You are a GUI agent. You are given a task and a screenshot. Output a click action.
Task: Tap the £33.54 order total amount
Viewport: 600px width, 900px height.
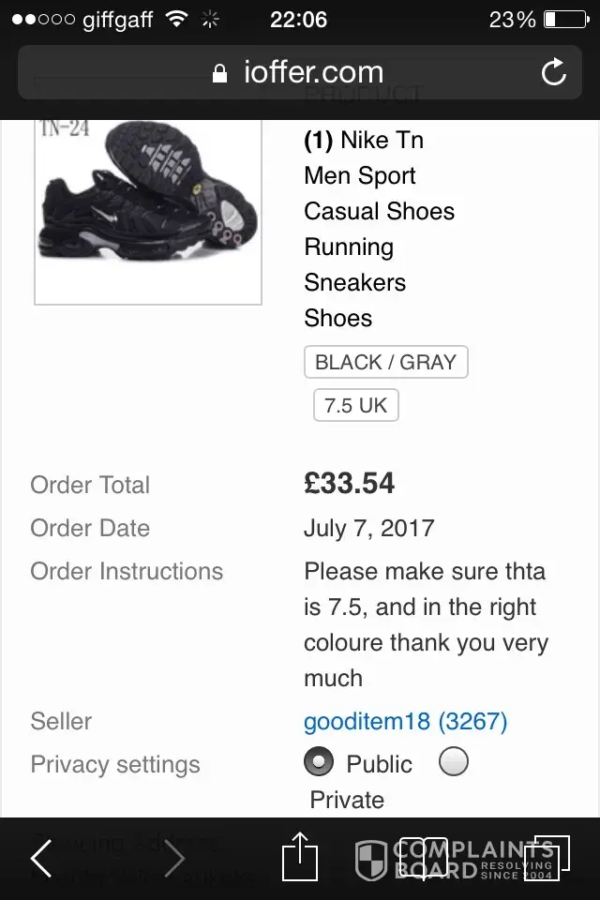click(x=349, y=484)
